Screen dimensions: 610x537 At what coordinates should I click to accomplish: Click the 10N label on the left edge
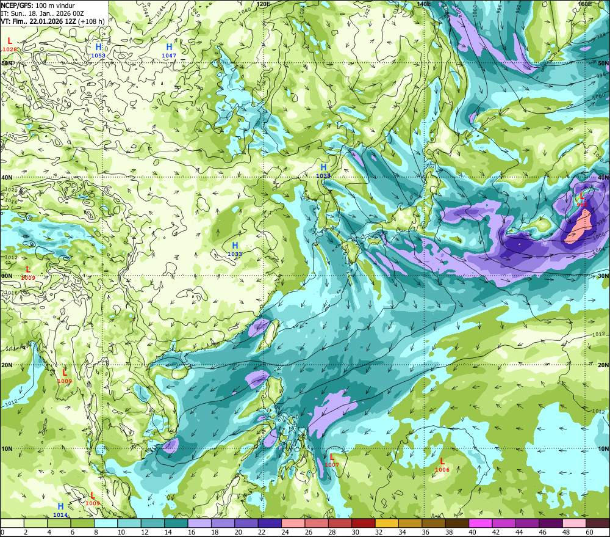click(x=7, y=449)
